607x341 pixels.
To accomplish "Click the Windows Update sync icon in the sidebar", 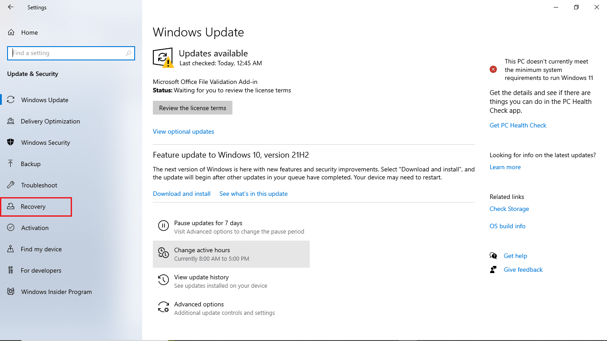I will click(x=11, y=100).
